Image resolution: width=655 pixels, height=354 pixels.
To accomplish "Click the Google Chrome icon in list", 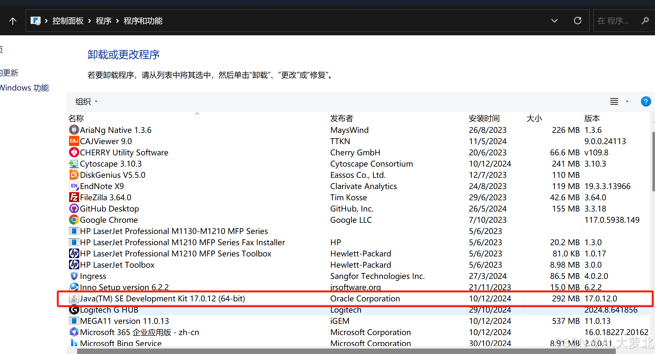I will pos(74,220).
